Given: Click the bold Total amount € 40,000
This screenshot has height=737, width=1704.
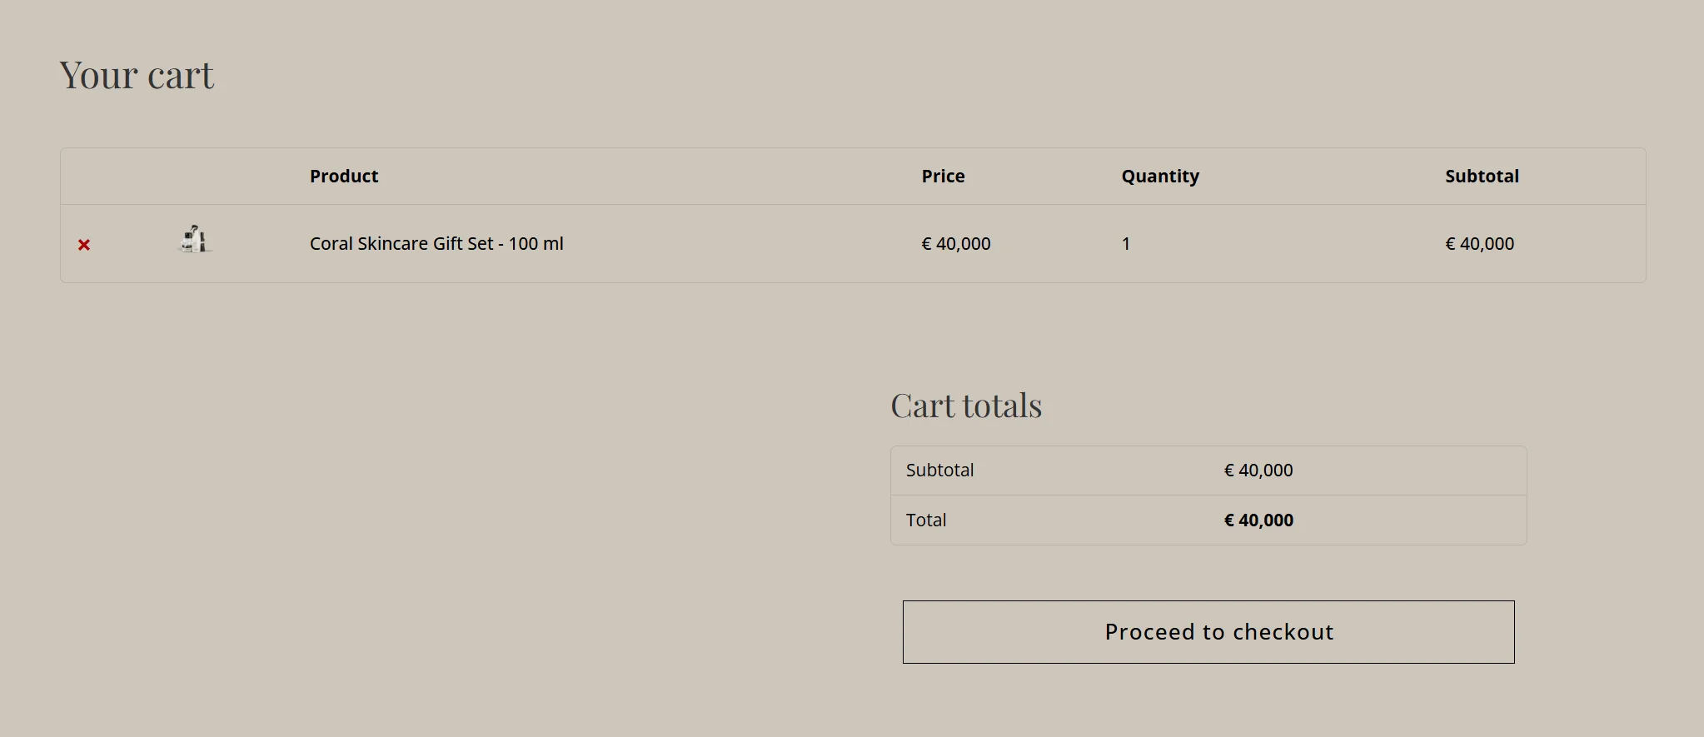Looking at the screenshot, I should coord(1258,520).
